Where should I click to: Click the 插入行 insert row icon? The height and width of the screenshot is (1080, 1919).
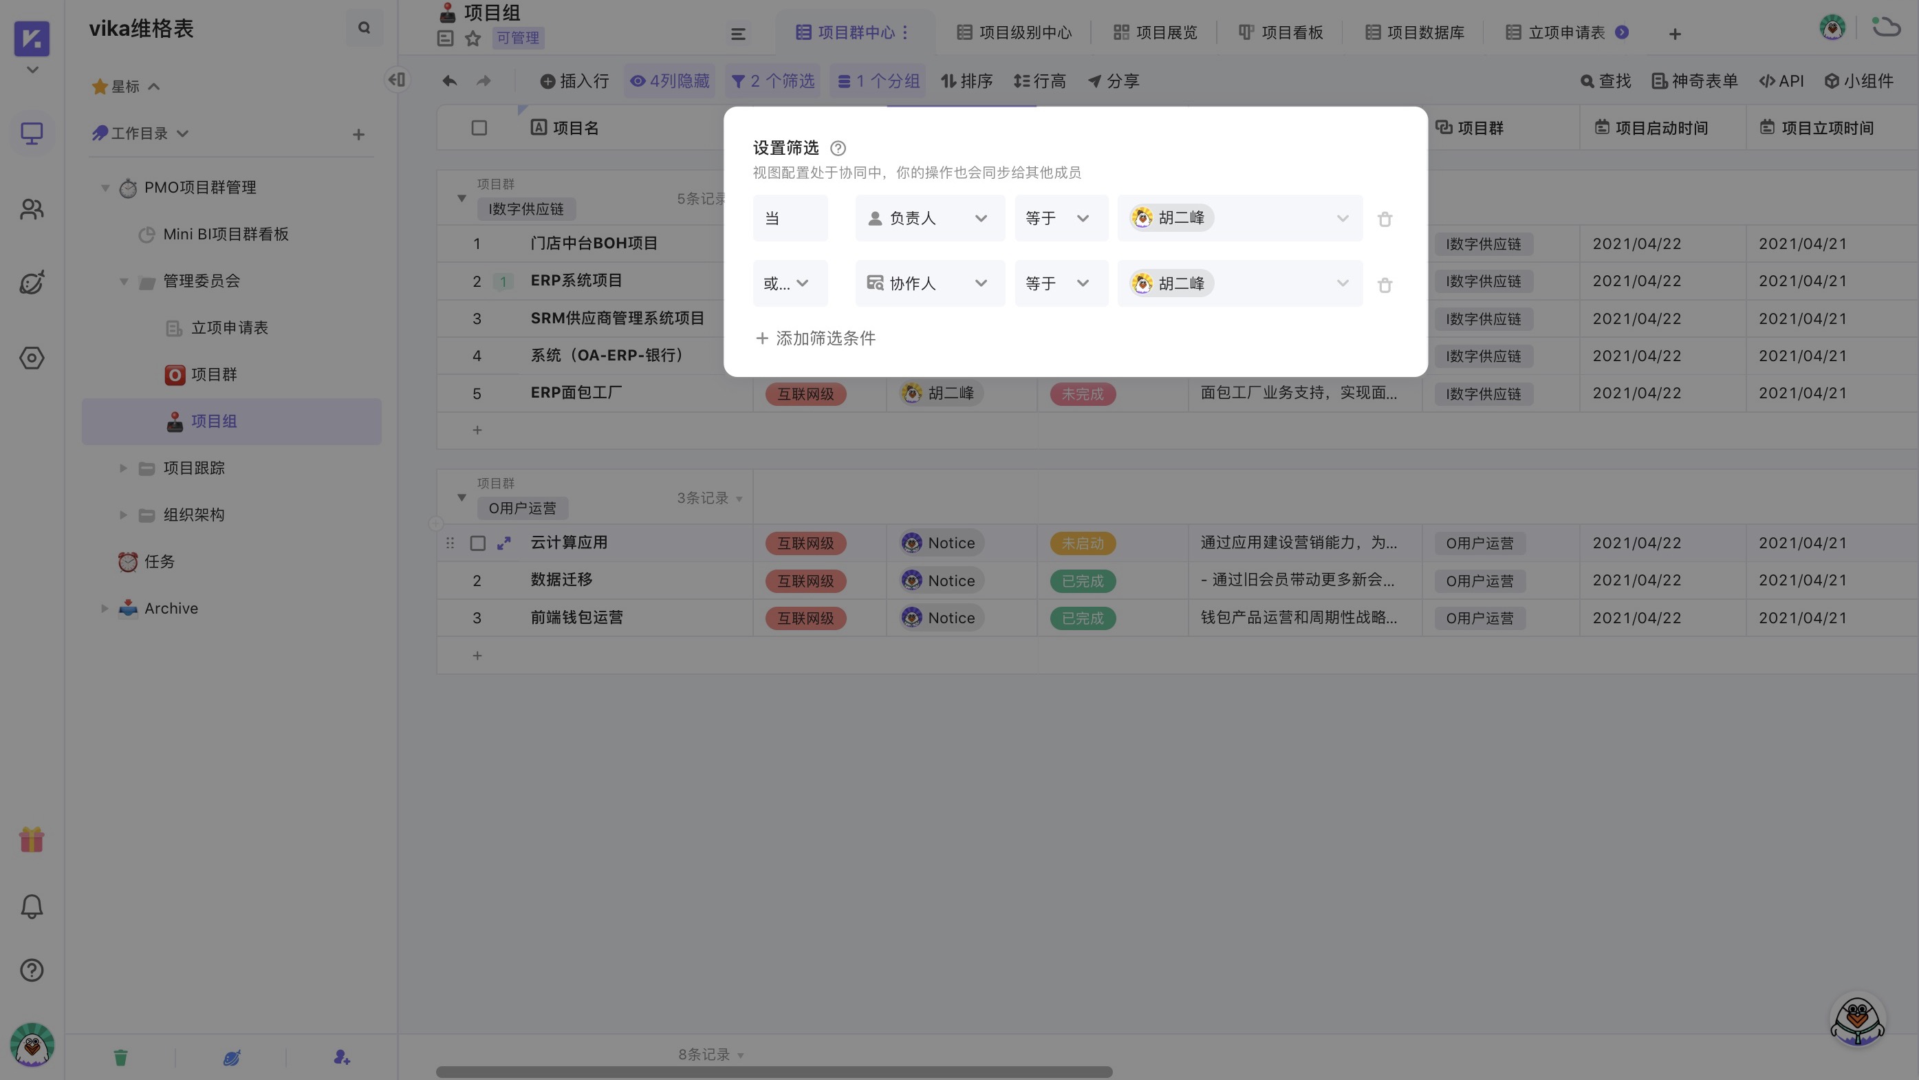(548, 82)
